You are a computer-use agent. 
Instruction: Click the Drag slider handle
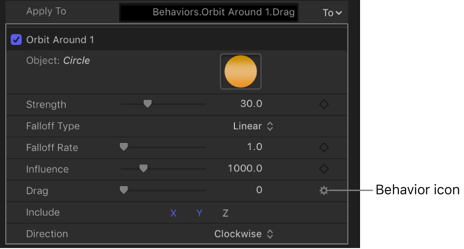tap(124, 190)
